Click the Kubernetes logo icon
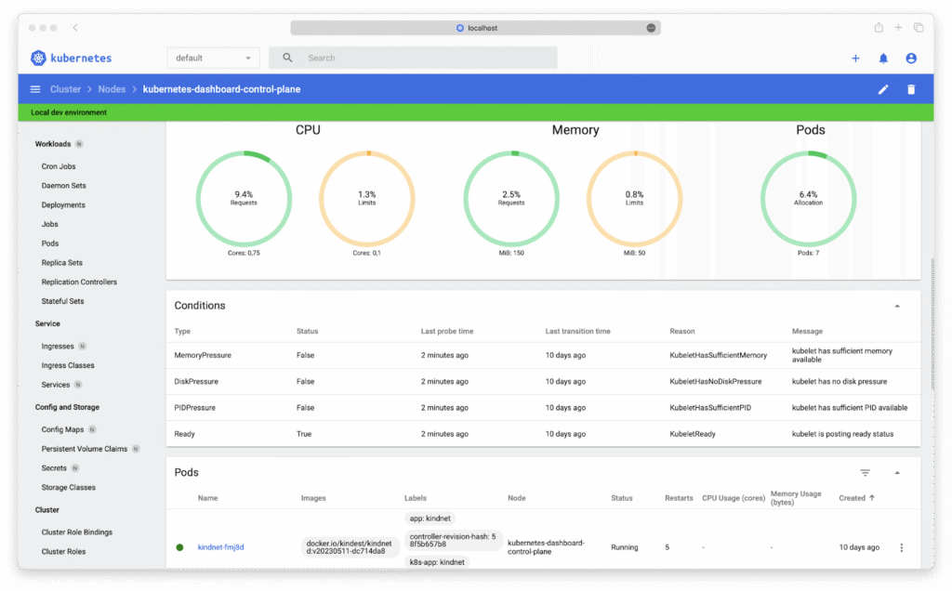 [x=38, y=59]
